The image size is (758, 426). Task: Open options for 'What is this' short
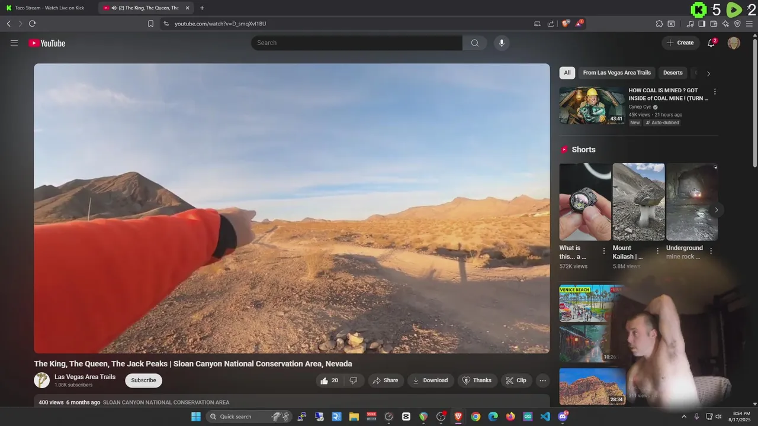click(x=604, y=251)
